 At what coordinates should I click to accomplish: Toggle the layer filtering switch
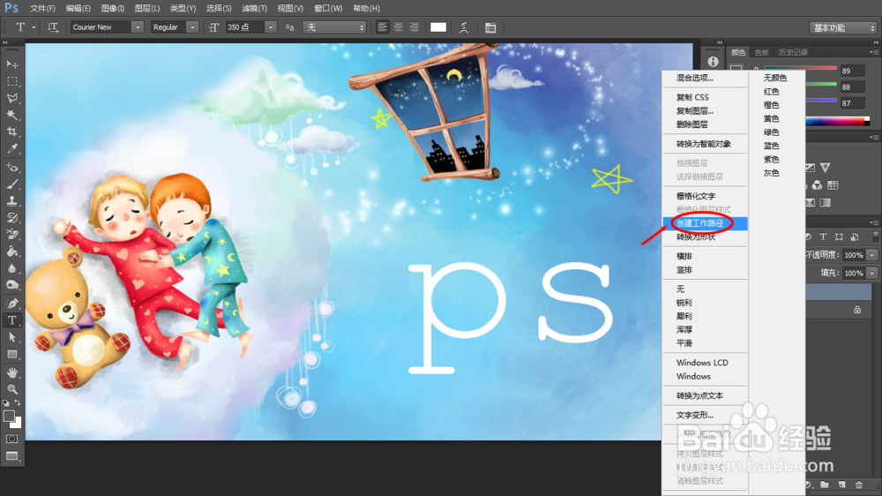point(875,237)
